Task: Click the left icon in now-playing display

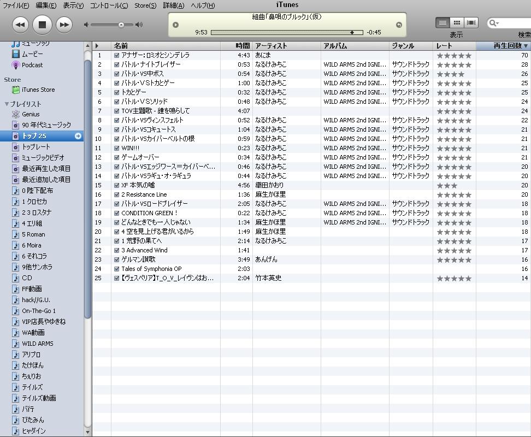Action: point(175,25)
